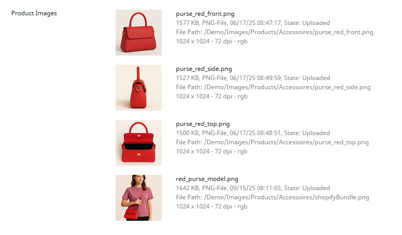Click the 1642 KB file details line
This screenshot has height=235, width=402.
253,188
